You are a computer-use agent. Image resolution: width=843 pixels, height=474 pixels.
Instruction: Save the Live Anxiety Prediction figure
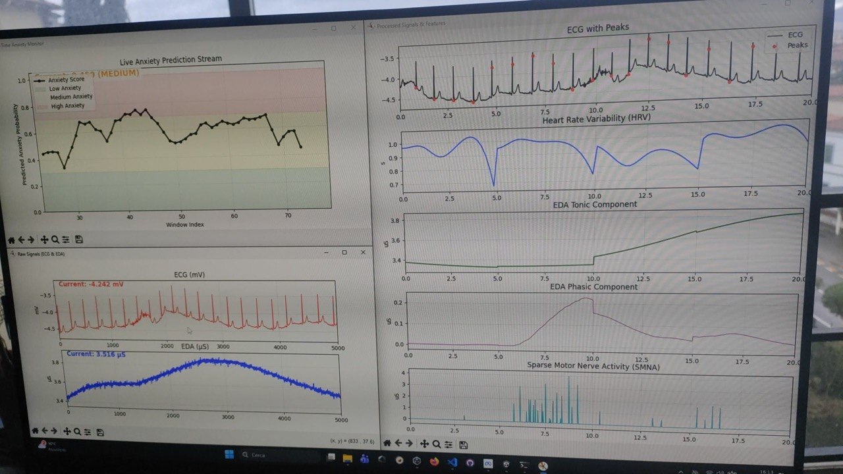tap(79, 239)
